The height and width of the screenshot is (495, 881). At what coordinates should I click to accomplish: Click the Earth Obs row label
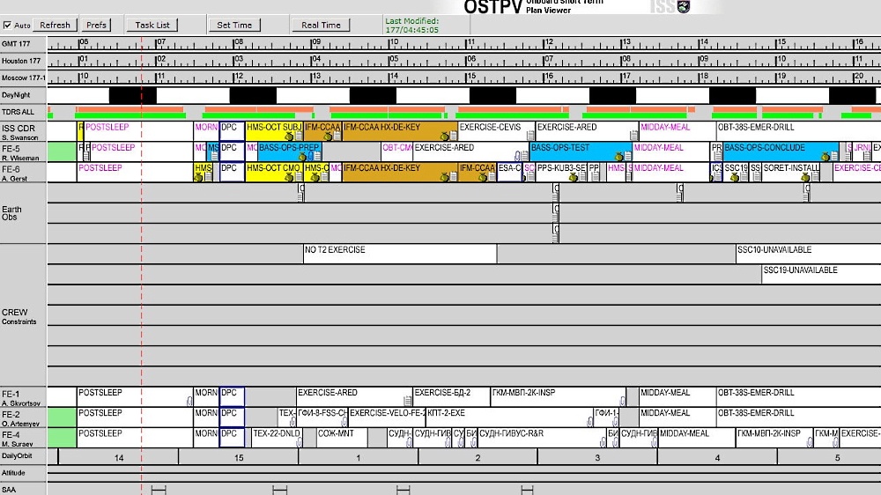(x=23, y=213)
